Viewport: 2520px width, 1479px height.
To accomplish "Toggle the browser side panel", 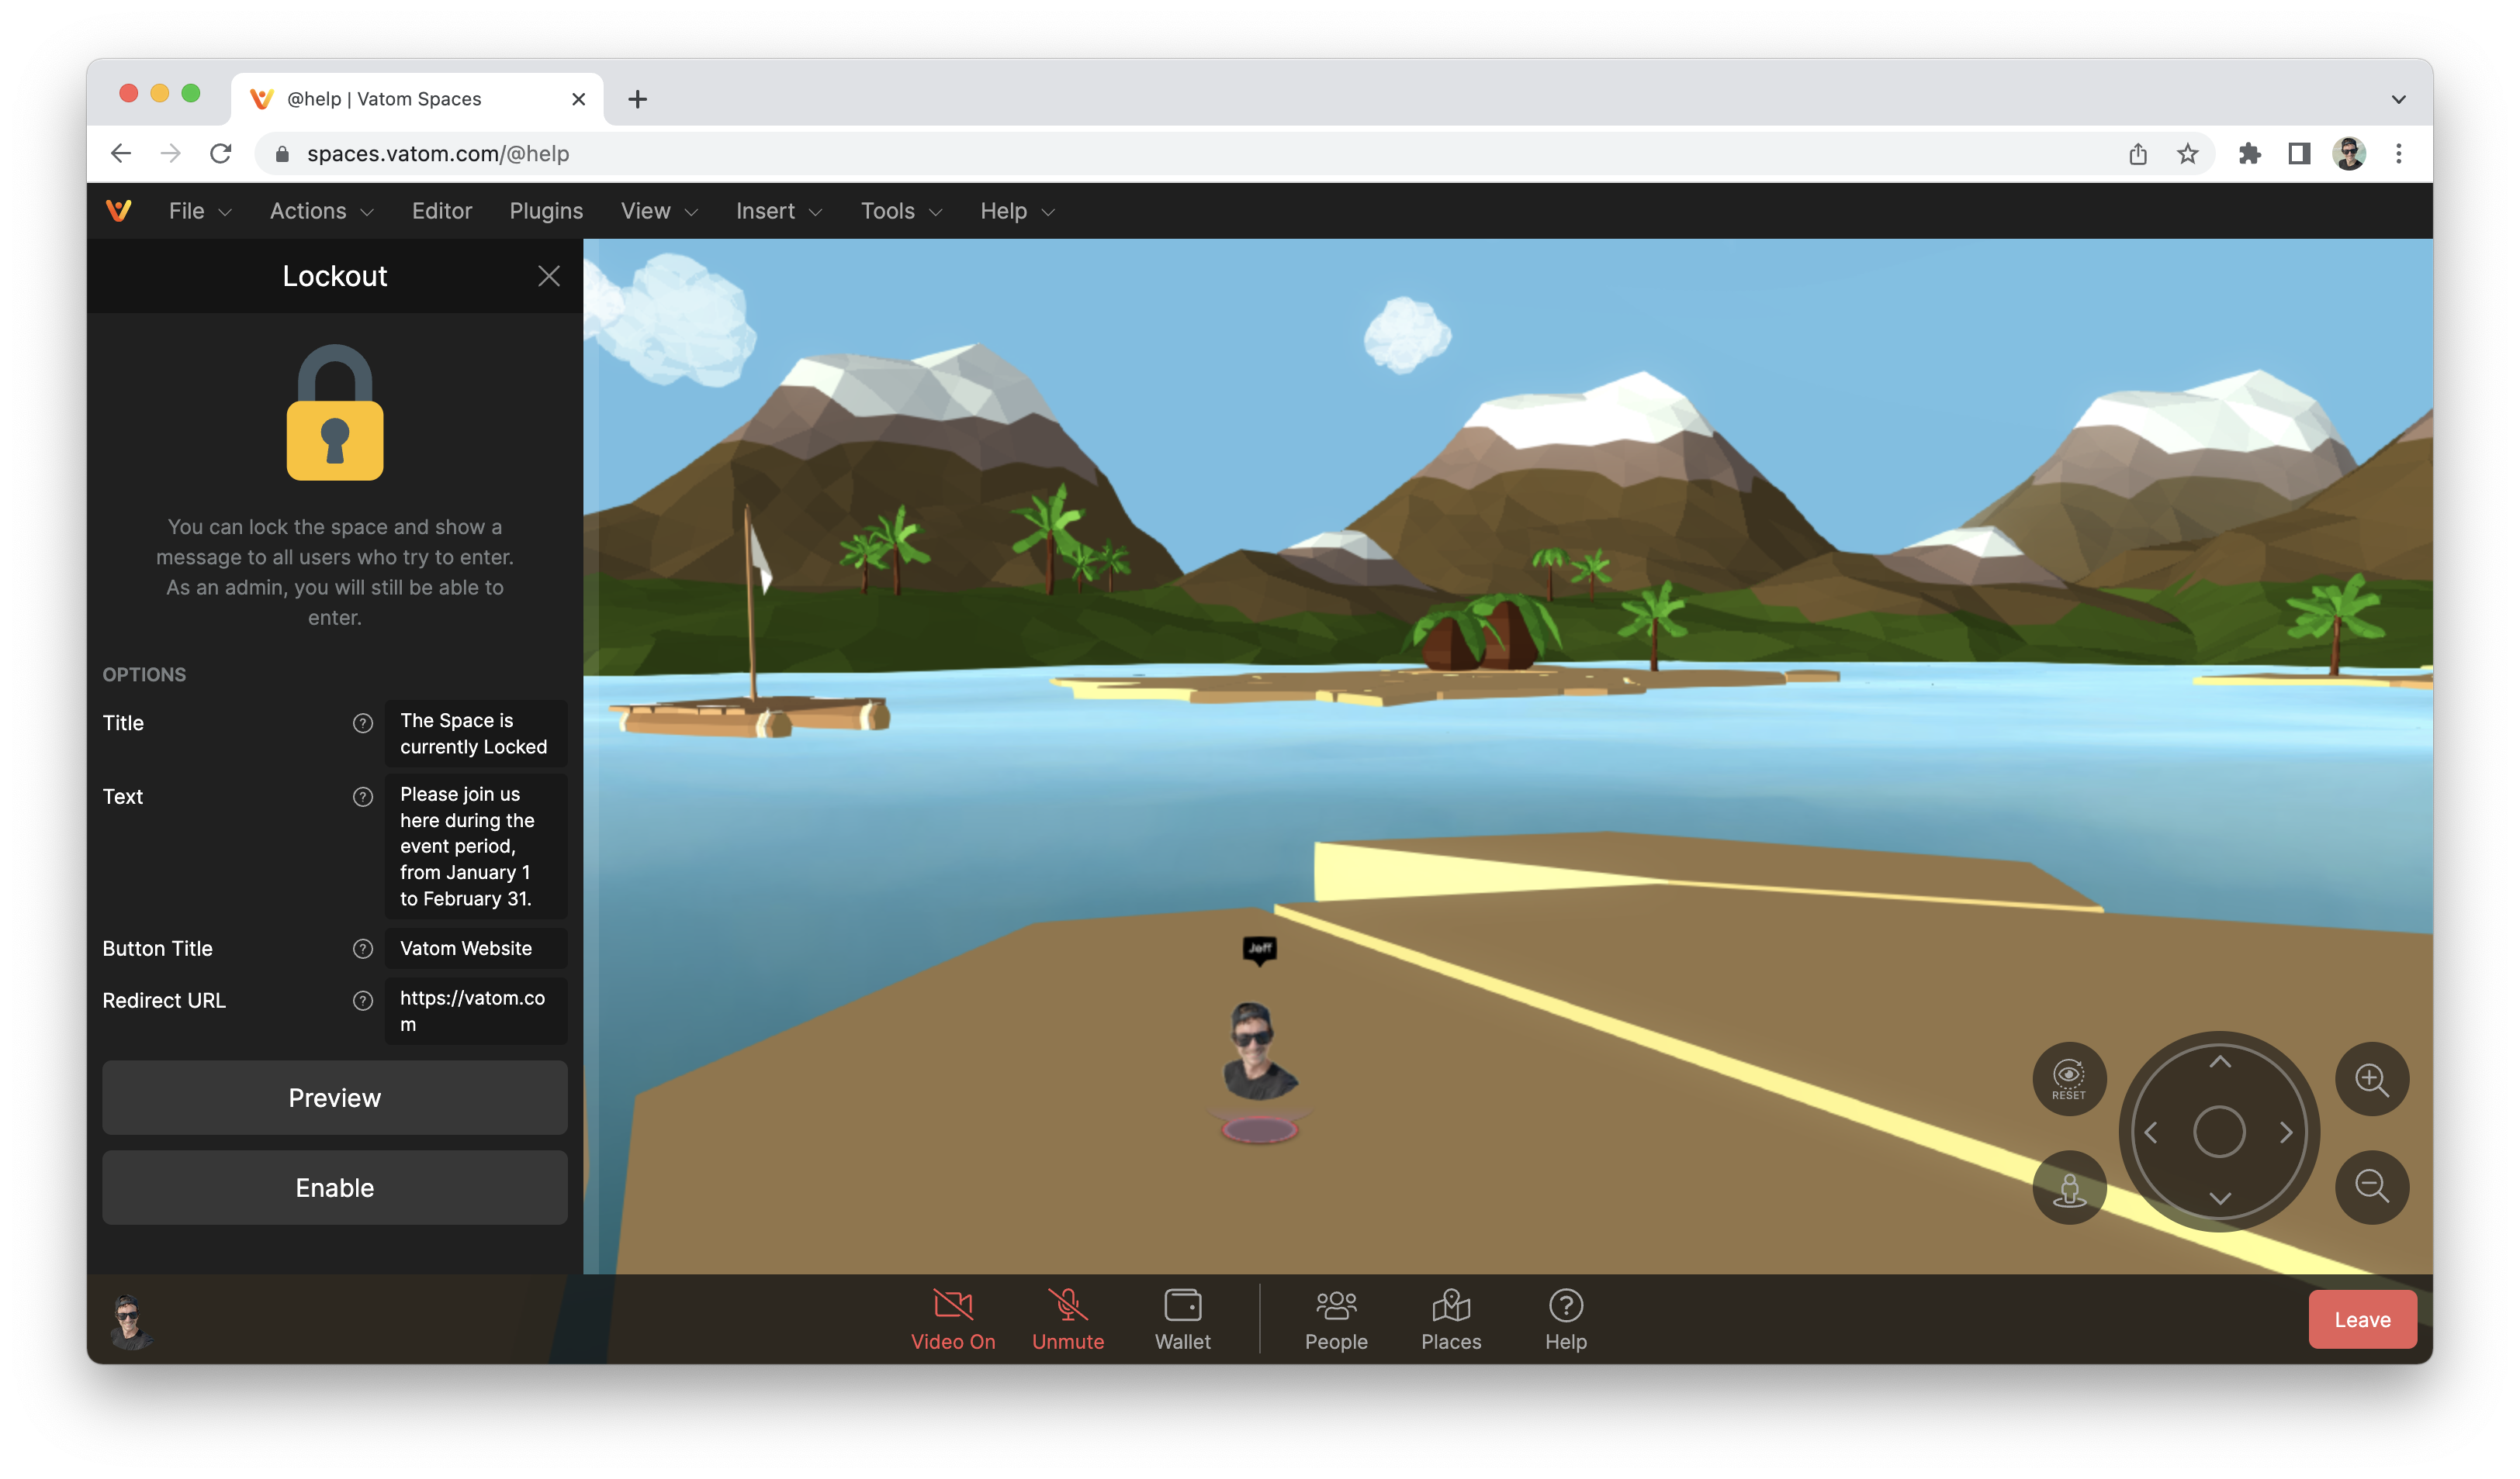I will click(2299, 154).
